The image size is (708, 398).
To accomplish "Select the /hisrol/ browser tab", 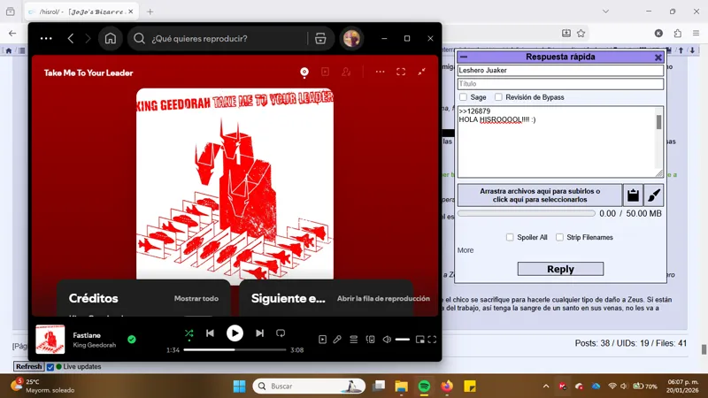I will tap(81, 11).
